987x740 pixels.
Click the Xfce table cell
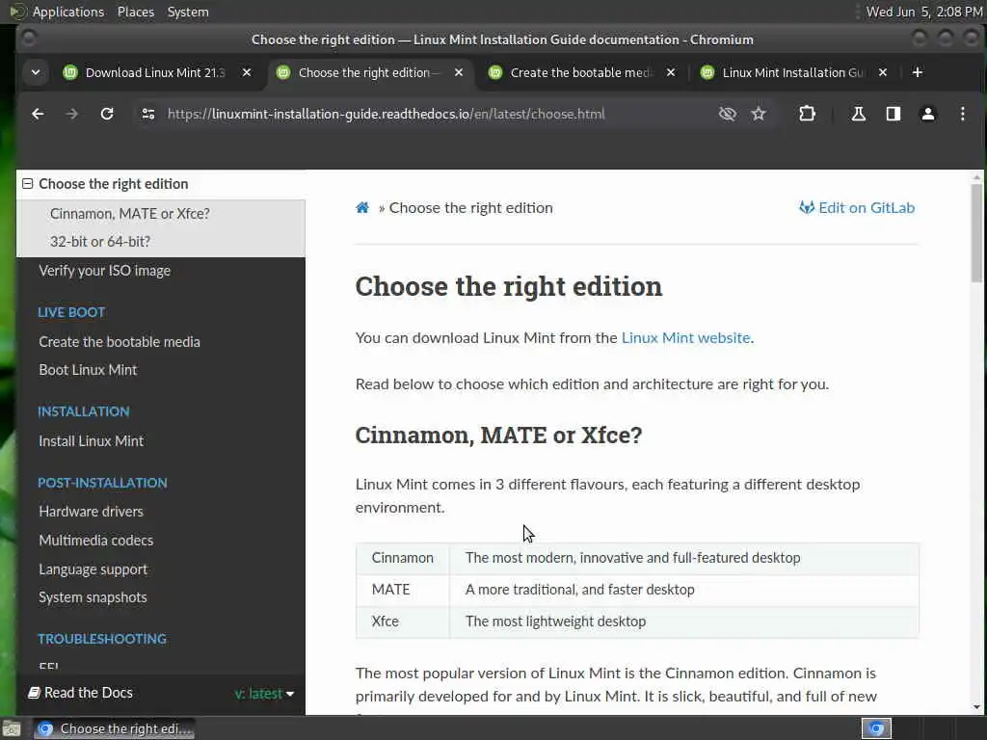[403, 621]
